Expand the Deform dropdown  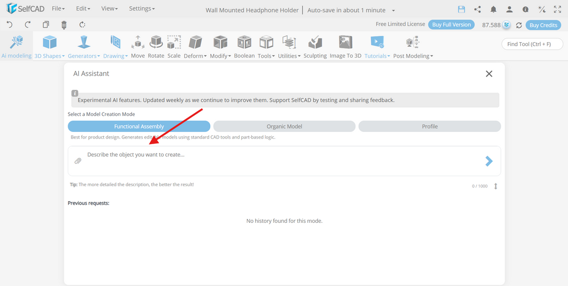[x=195, y=56]
